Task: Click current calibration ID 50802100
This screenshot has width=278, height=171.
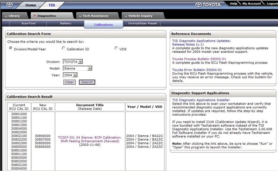Action: pyautogui.click(x=19, y=165)
